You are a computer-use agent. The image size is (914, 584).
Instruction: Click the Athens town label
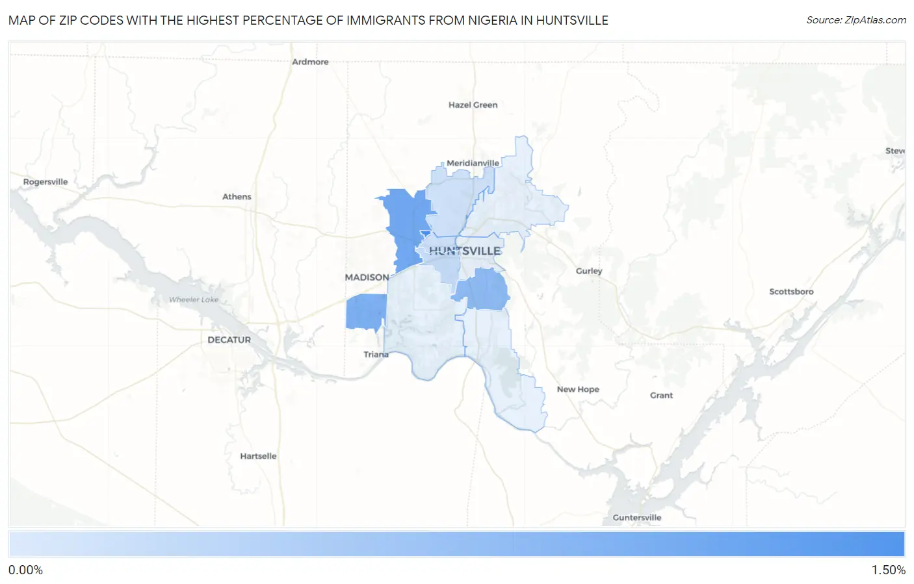coord(237,197)
